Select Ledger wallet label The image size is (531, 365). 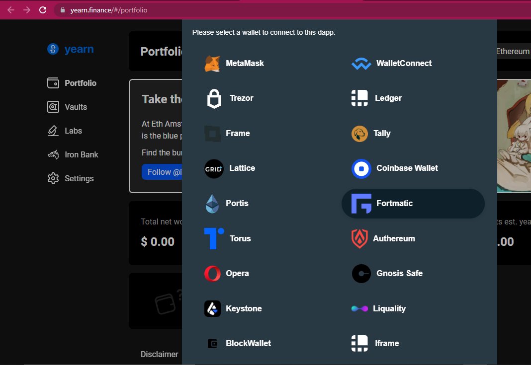[388, 98]
